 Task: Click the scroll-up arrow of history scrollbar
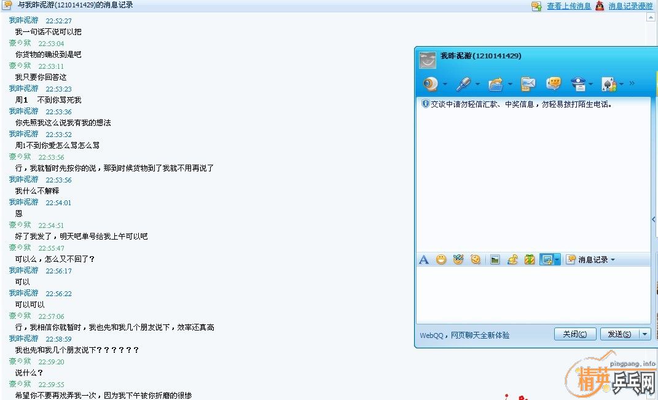pyautogui.click(x=651, y=17)
